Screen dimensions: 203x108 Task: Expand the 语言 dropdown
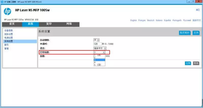100,48
